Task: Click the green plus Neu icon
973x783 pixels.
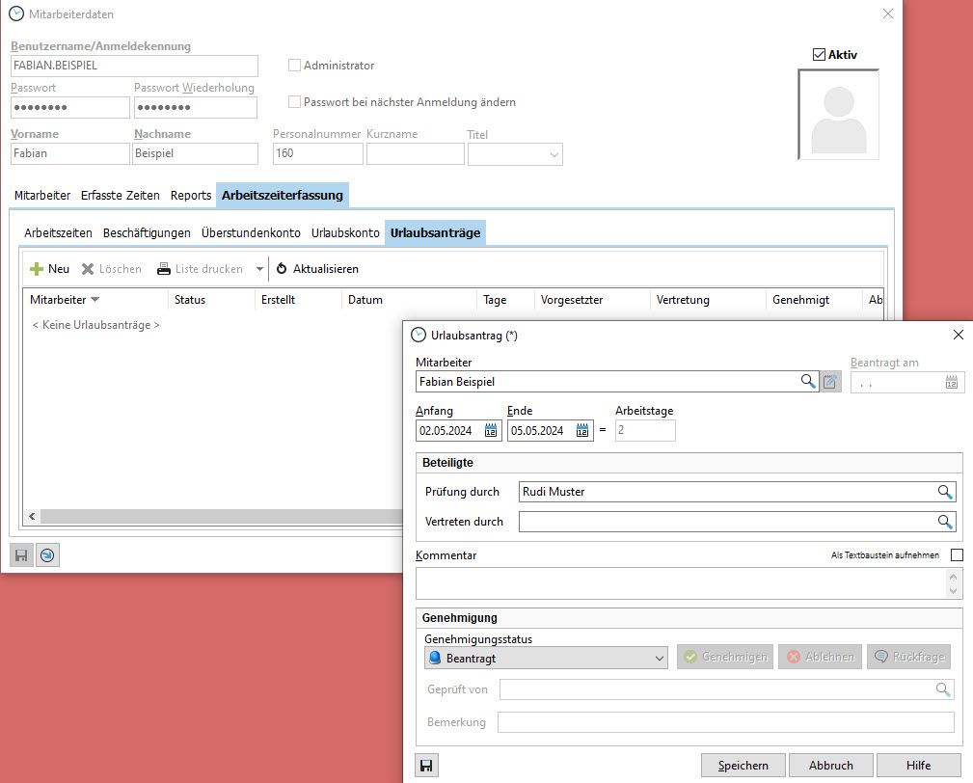Action: coord(37,269)
